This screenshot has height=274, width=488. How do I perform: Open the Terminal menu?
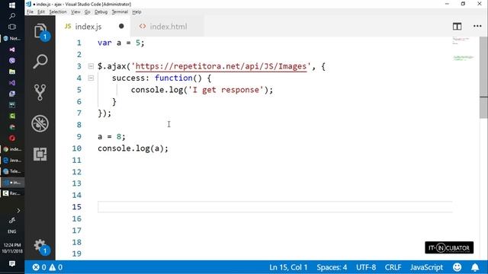click(x=120, y=12)
